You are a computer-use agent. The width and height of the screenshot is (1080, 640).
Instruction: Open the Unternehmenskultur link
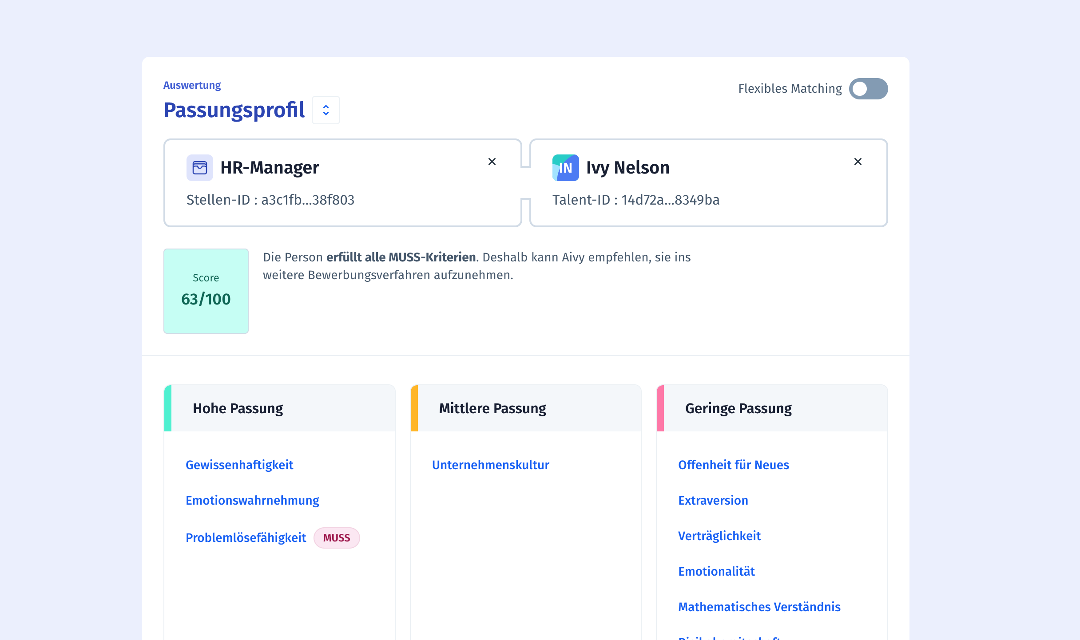point(490,465)
